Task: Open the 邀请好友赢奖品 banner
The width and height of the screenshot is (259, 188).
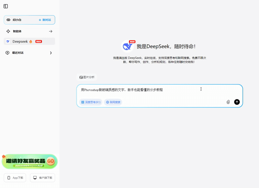Action: [29, 161]
